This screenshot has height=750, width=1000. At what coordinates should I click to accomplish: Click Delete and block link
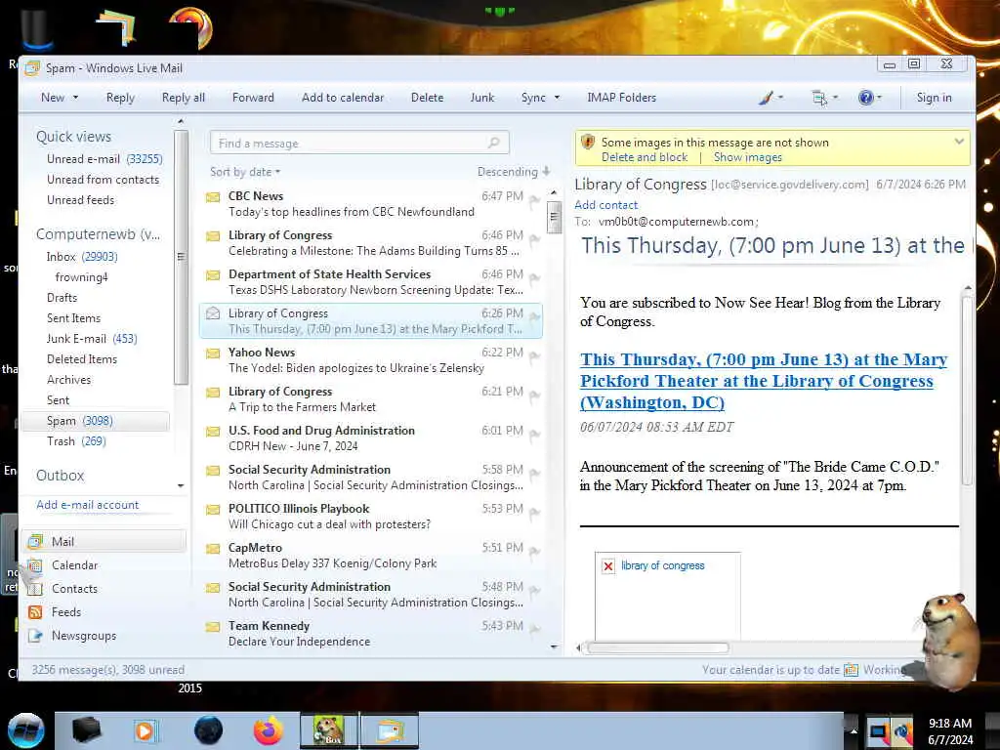tap(645, 157)
